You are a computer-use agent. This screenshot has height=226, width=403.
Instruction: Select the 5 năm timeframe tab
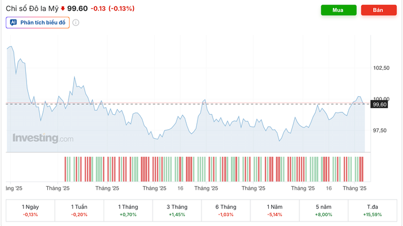coord(324,210)
